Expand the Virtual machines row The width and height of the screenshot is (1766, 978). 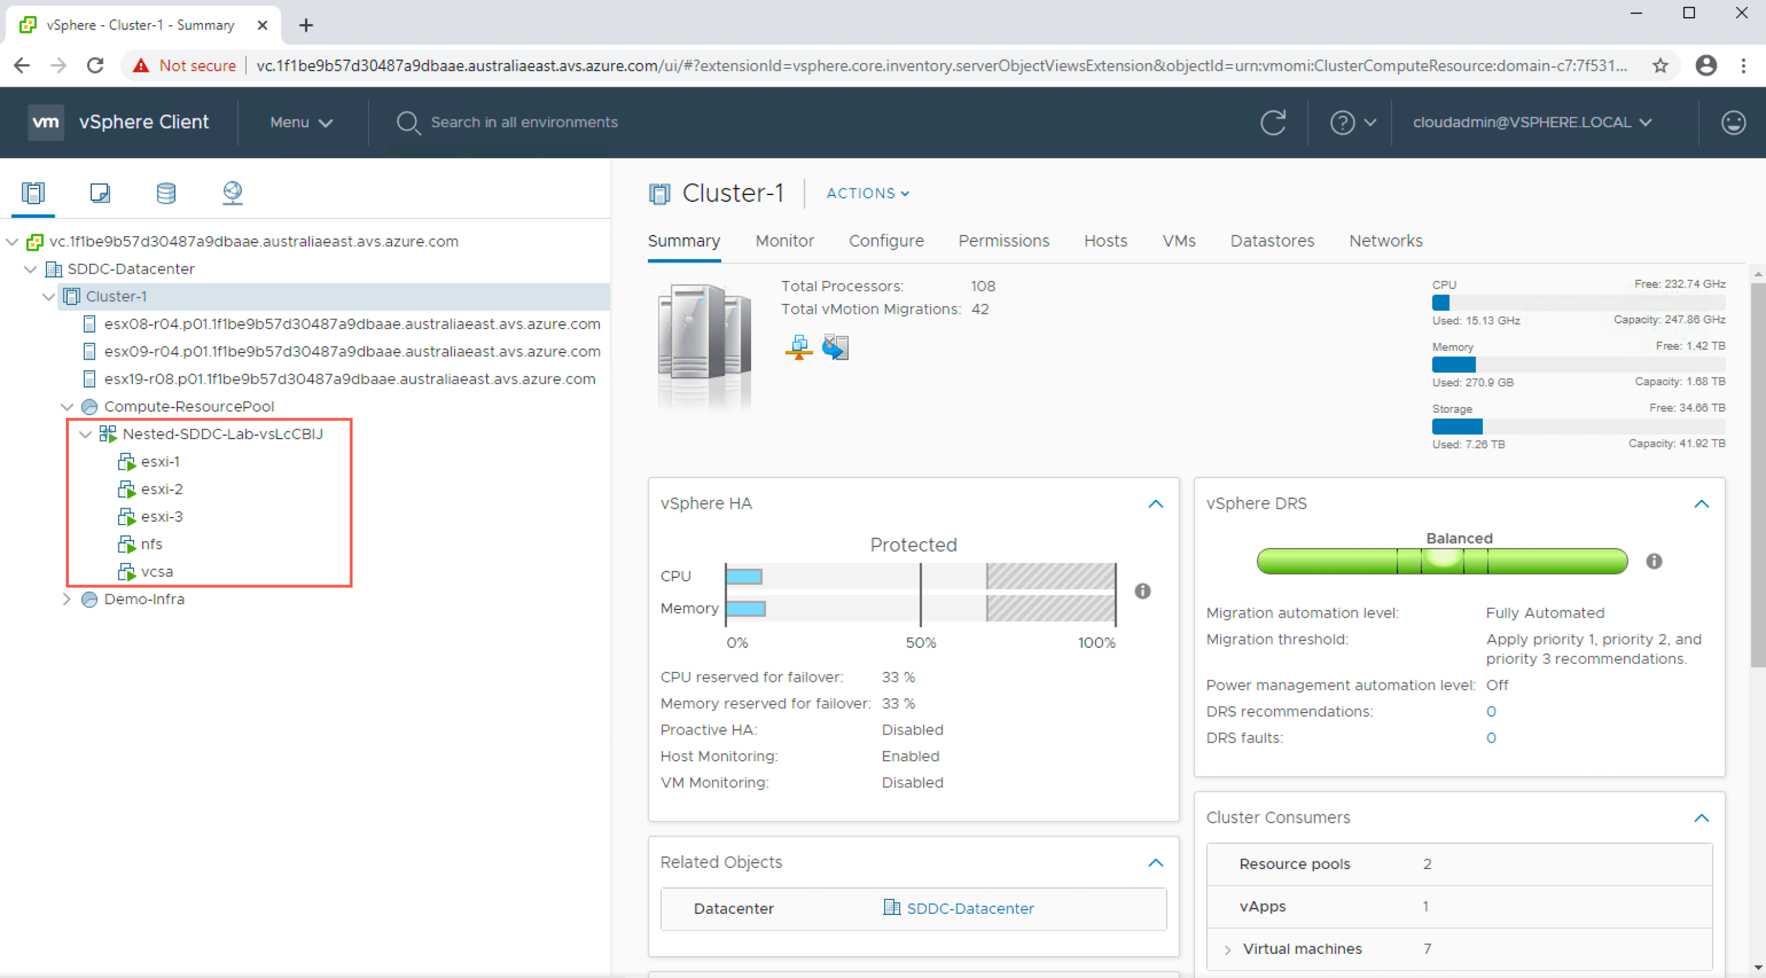coord(1227,950)
